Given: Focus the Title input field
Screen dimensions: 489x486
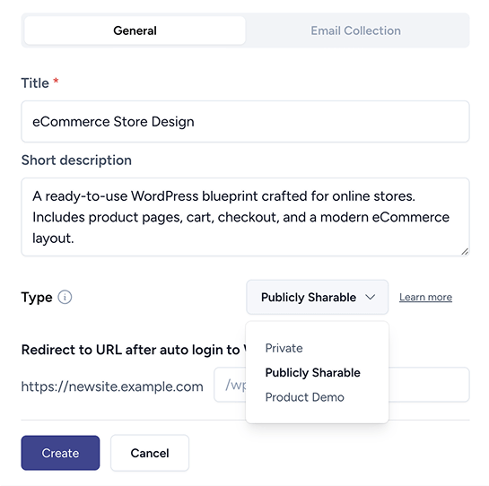Looking at the screenshot, I should coord(245,121).
